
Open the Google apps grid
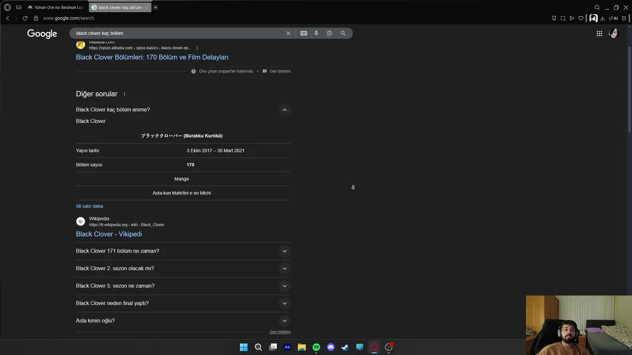coord(599,34)
